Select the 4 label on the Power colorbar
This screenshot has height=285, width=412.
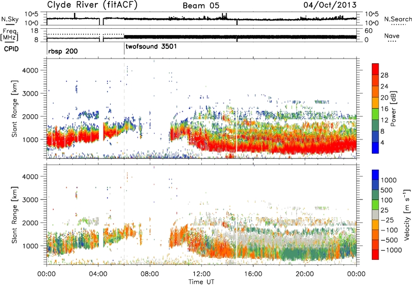click(x=383, y=143)
